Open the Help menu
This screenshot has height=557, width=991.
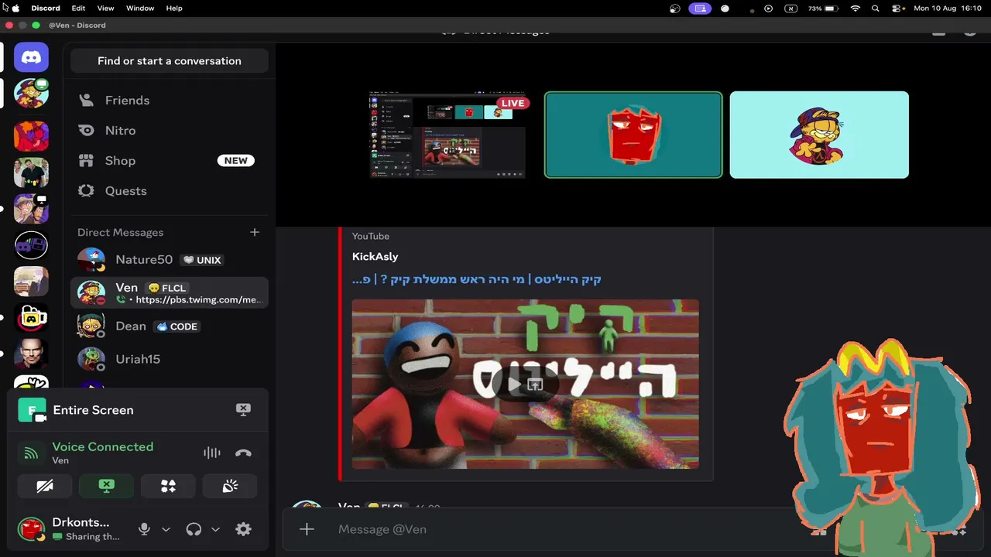(174, 8)
